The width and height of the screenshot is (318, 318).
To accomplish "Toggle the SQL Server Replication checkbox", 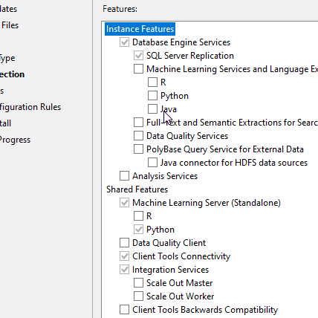I will click(x=138, y=56).
